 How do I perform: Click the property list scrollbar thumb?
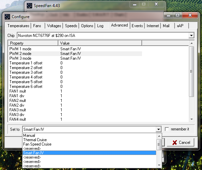[192, 71]
